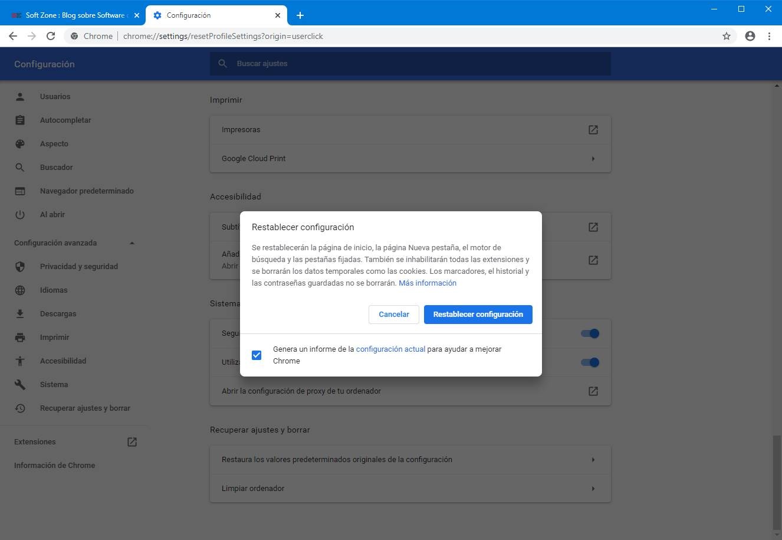Click the Navegador predeterminado browser icon
The width and height of the screenshot is (782, 540).
click(20, 191)
